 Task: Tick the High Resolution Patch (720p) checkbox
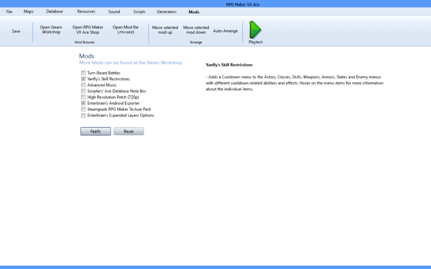pos(83,97)
